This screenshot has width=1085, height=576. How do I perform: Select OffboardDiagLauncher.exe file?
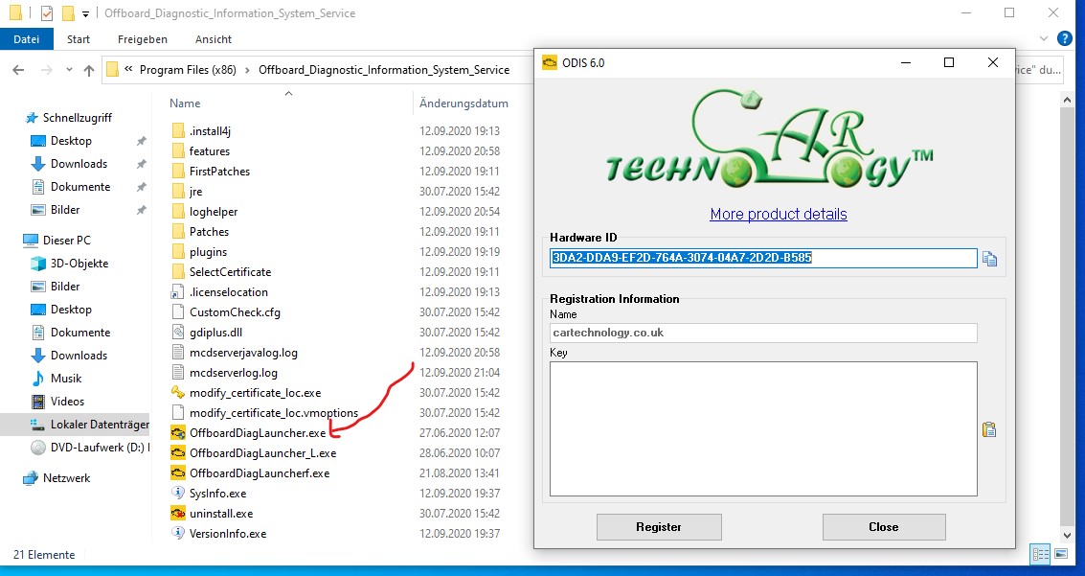pos(258,432)
